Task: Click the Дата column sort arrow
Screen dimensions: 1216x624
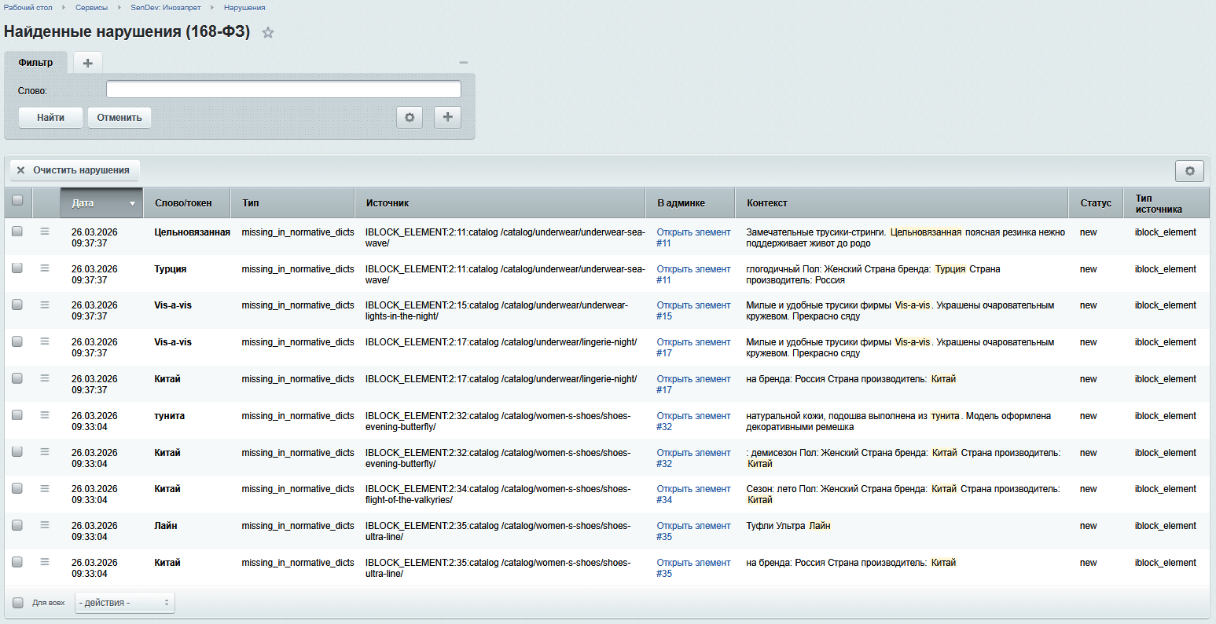Action: pyautogui.click(x=132, y=203)
